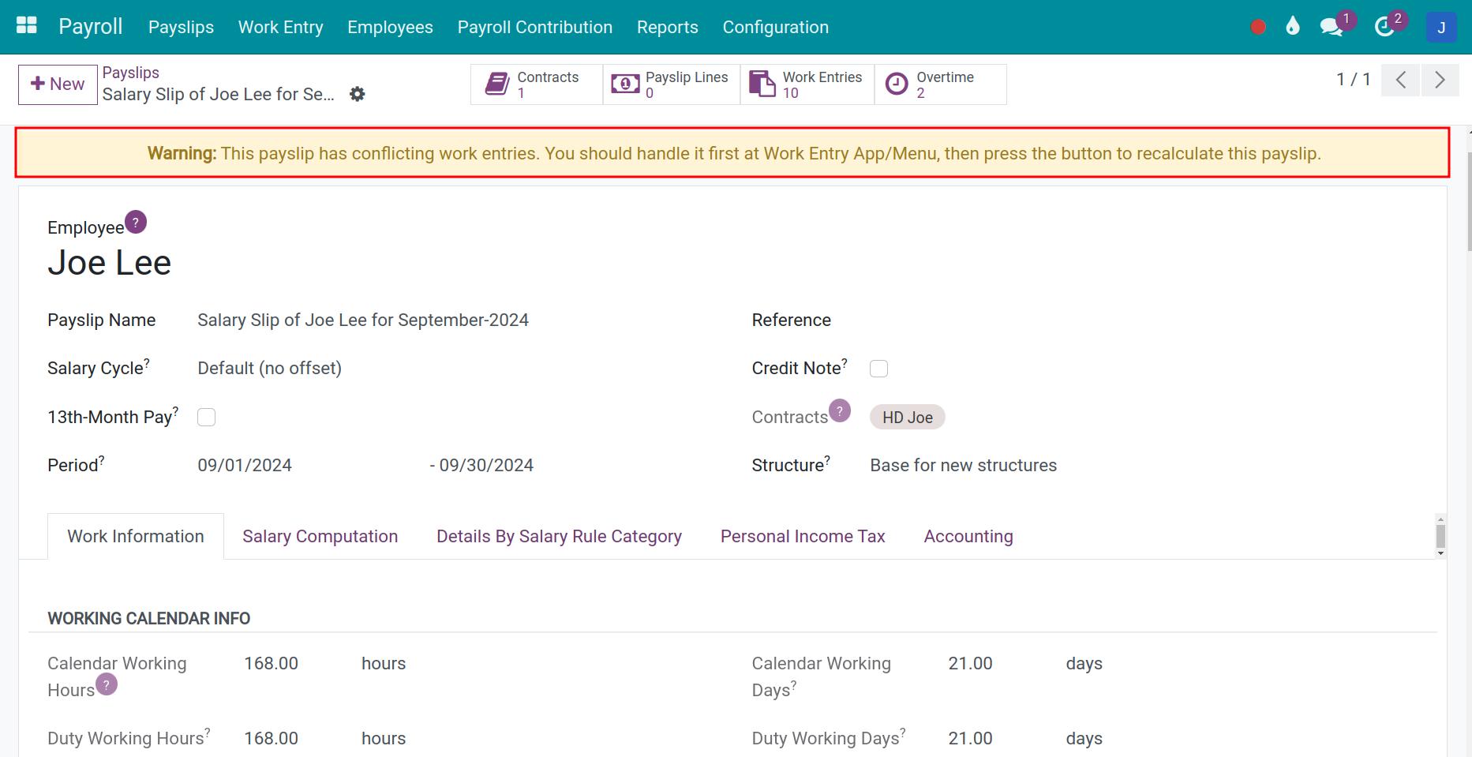Viewport: 1472px width, 757px height.
Task: Go back via Payslips breadcrumb
Action: [131, 73]
